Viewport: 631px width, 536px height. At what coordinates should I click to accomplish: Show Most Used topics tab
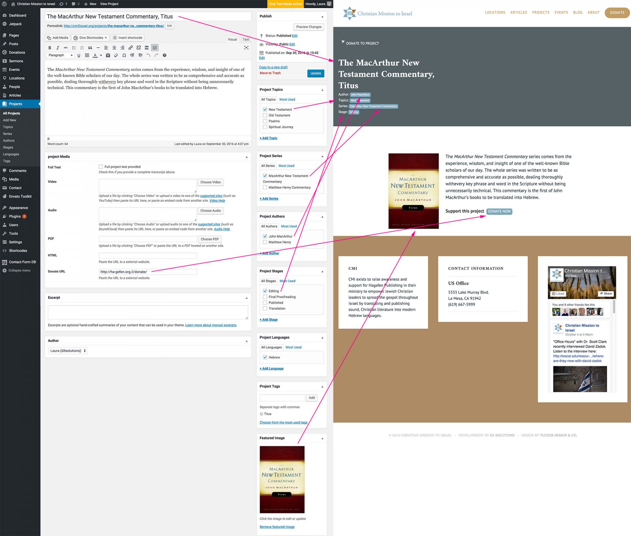pyautogui.click(x=287, y=99)
